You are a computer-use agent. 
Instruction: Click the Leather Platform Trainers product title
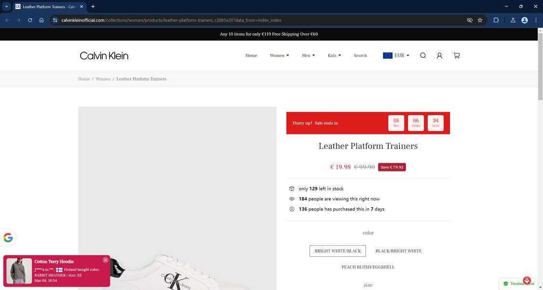click(x=368, y=146)
